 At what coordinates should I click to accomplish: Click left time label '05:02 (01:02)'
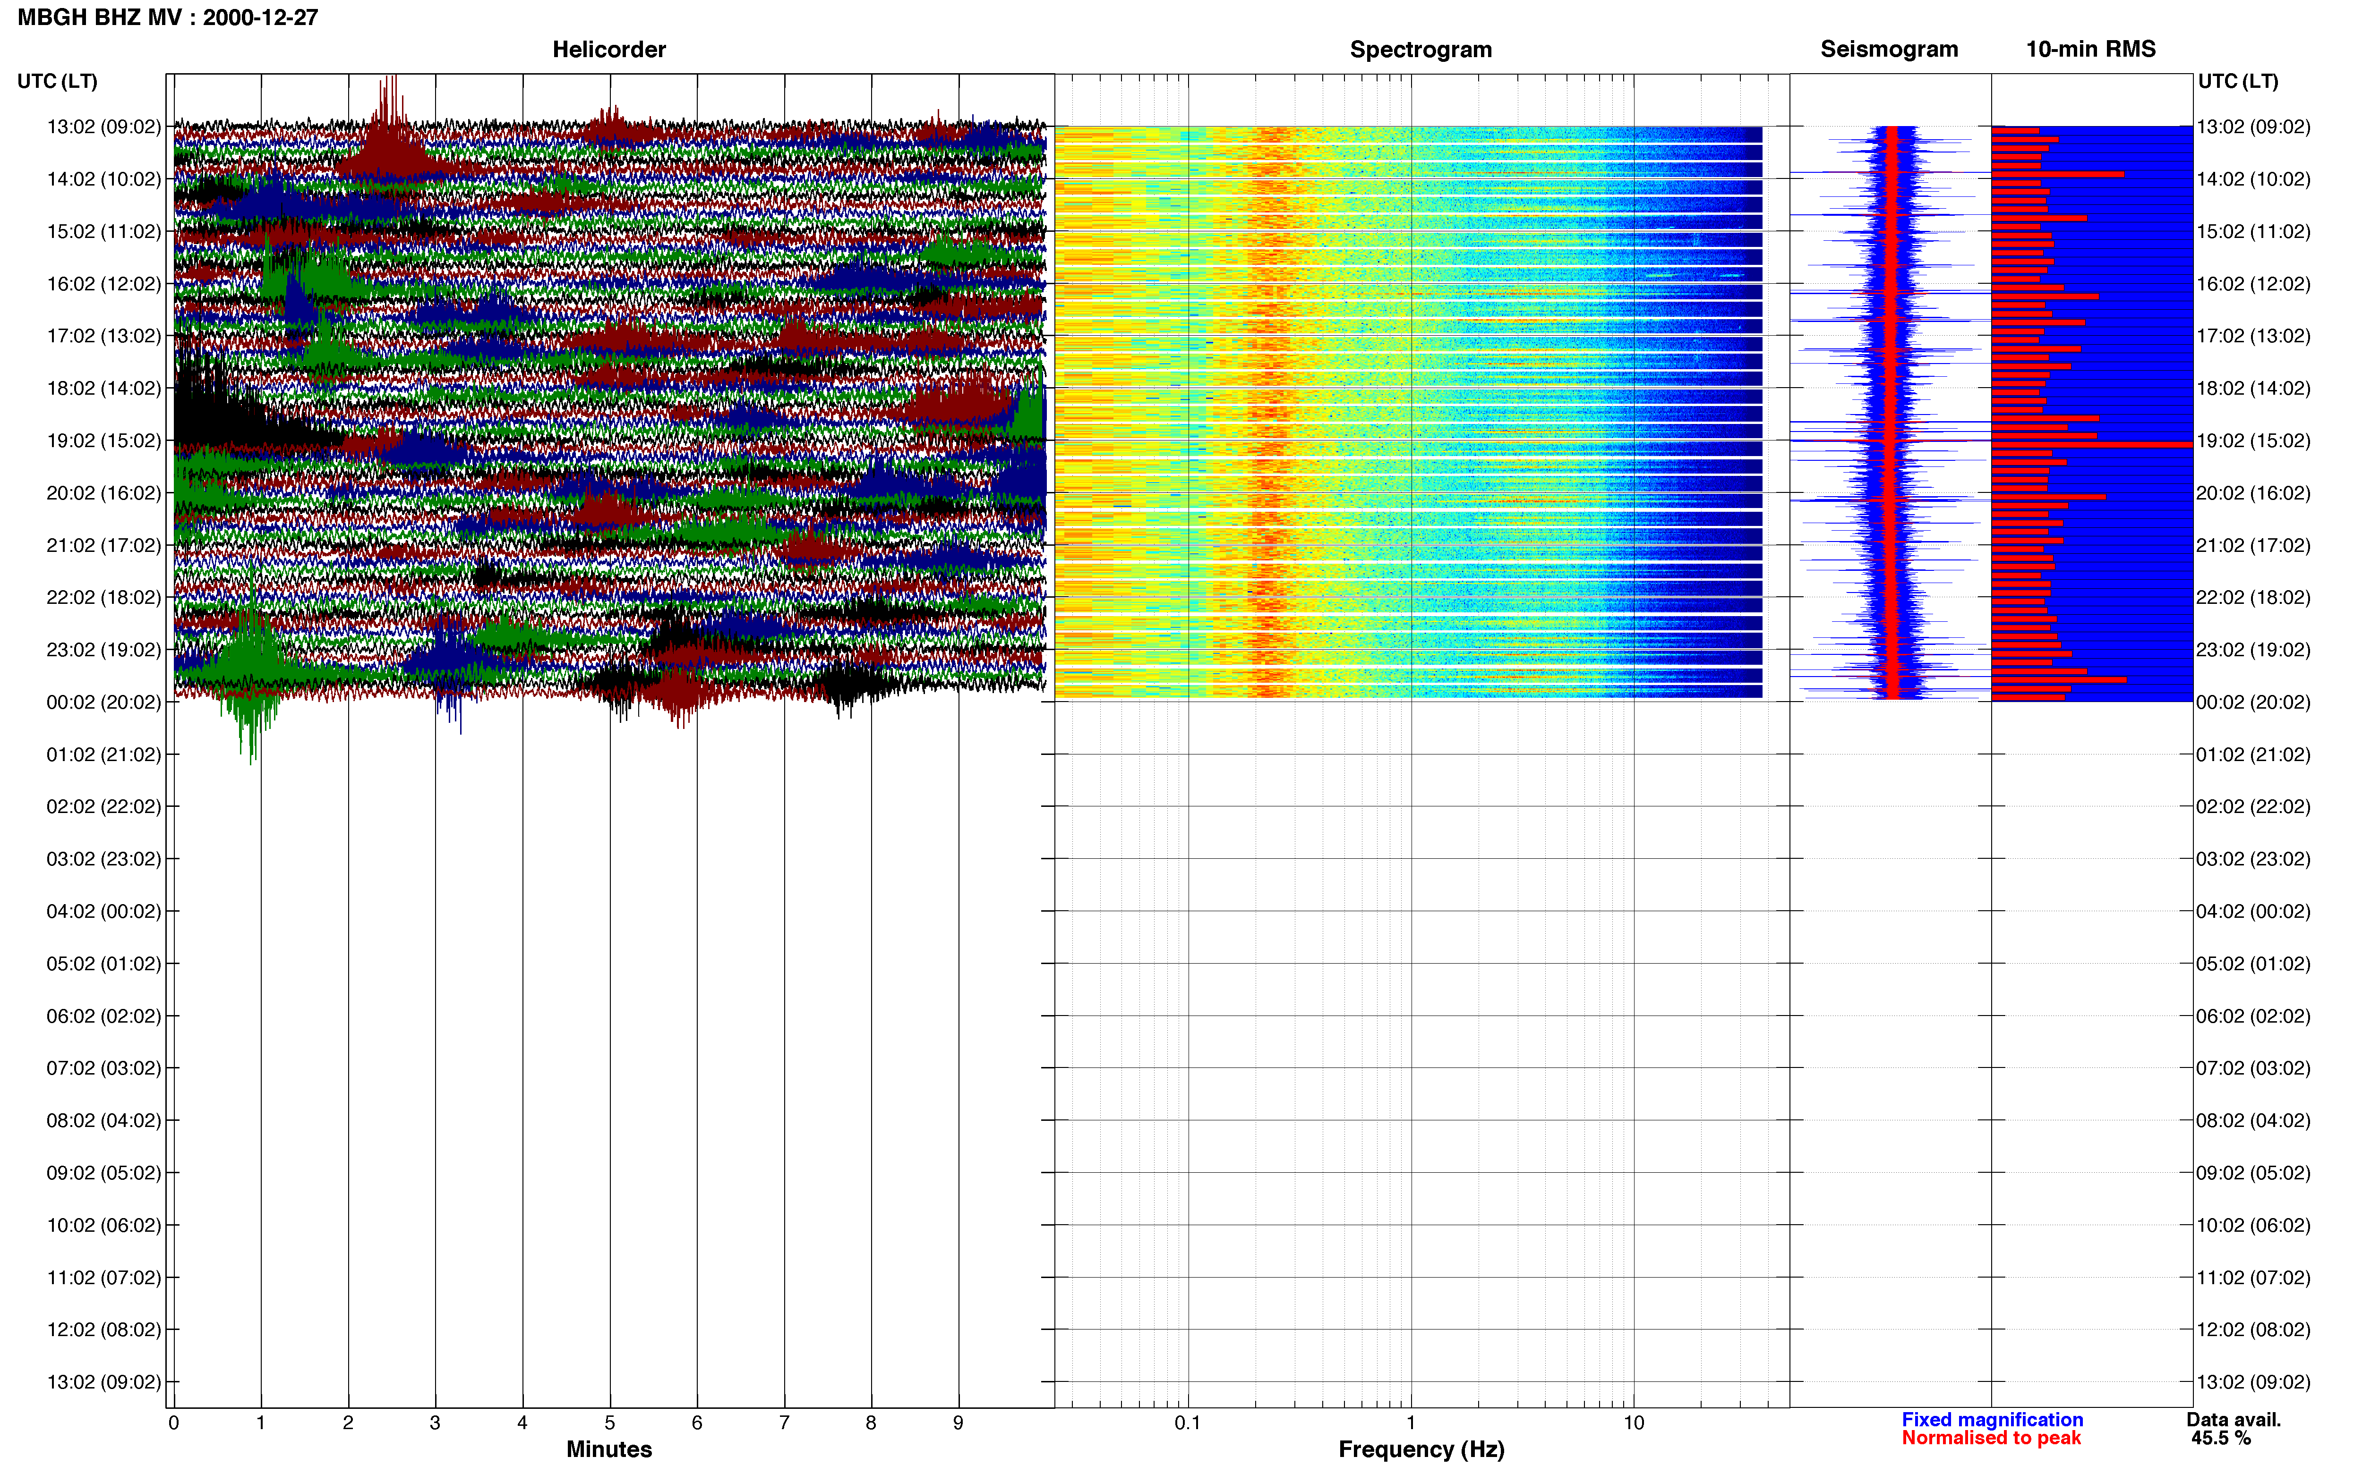pyautogui.click(x=104, y=964)
